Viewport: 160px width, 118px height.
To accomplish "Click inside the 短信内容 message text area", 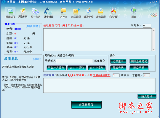I will (99, 85).
